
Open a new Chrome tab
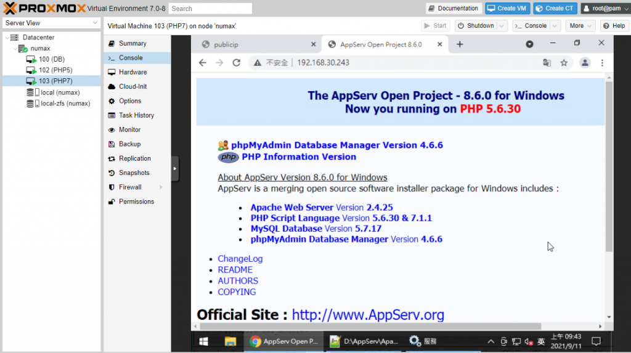(460, 44)
